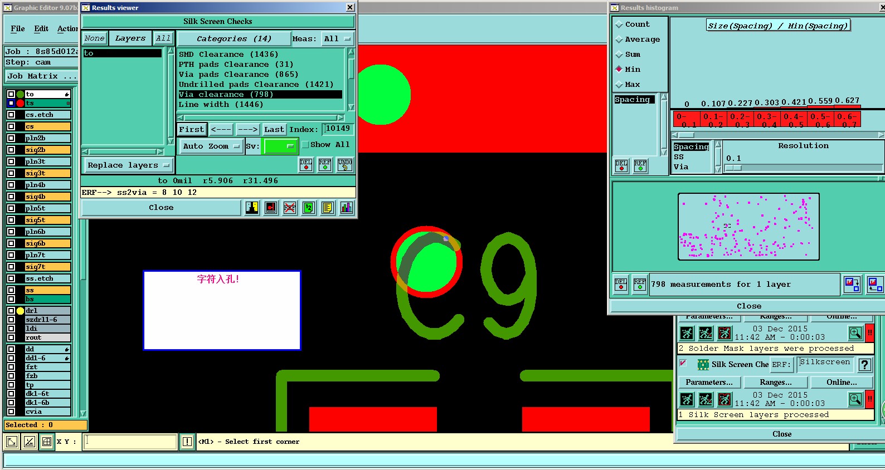The image size is (885, 470).
Task: Jump to First result
Action: [192, 129]
